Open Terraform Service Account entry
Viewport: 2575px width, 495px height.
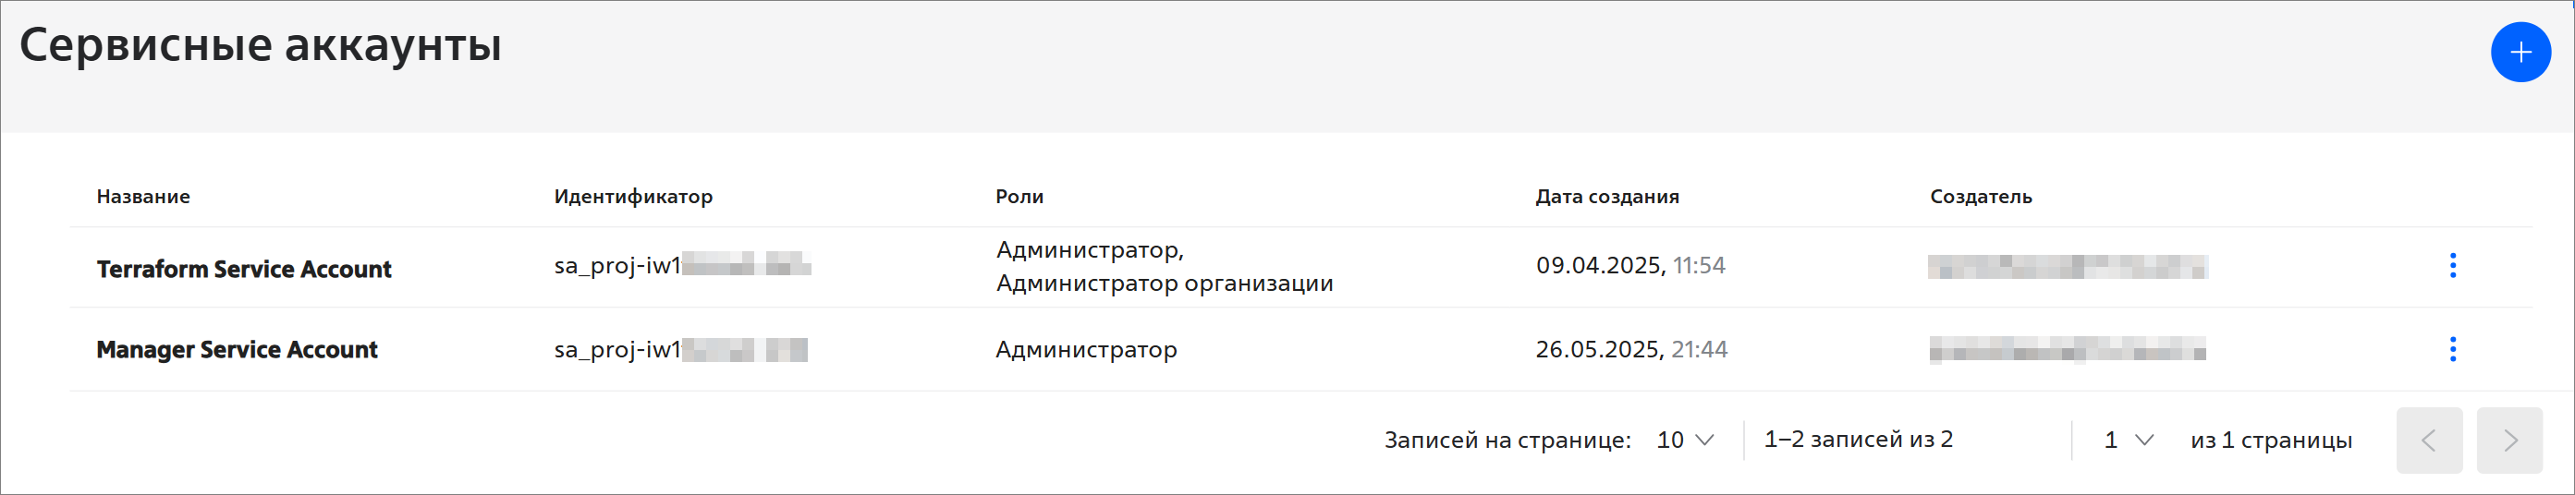244,269
